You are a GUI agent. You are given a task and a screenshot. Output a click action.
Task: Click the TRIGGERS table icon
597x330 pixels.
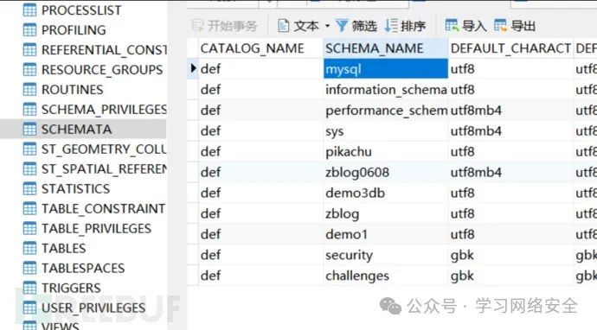(x=29, y=288)
